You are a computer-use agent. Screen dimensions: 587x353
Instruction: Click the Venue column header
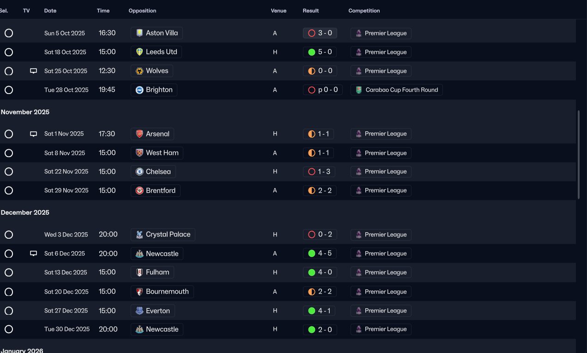click(278, 11)
